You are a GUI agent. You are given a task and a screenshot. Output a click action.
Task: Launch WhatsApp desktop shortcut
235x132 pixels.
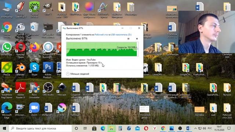pyautogui.click(x=7, y=49)
